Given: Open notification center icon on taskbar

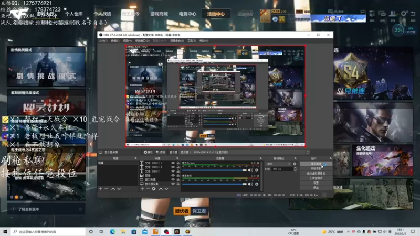Looking at the screenshot, I should (413, 231).
